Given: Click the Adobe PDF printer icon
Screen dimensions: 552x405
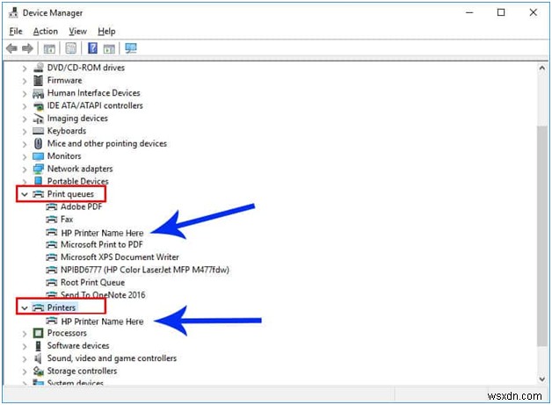Looking at the screenshot, I should point(51,206).
